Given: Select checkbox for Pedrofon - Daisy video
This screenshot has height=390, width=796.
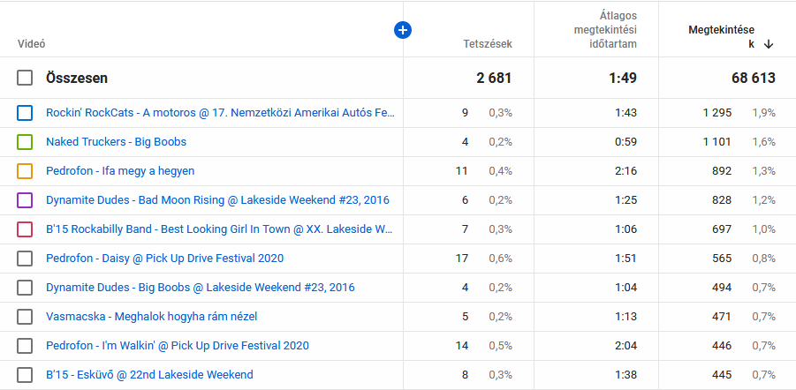Looking at the screenshot, I should pyautogui.click(x=25, y=259).
